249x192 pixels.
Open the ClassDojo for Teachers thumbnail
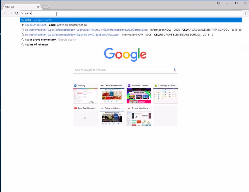pyautogui.click(x=165, y=93)
